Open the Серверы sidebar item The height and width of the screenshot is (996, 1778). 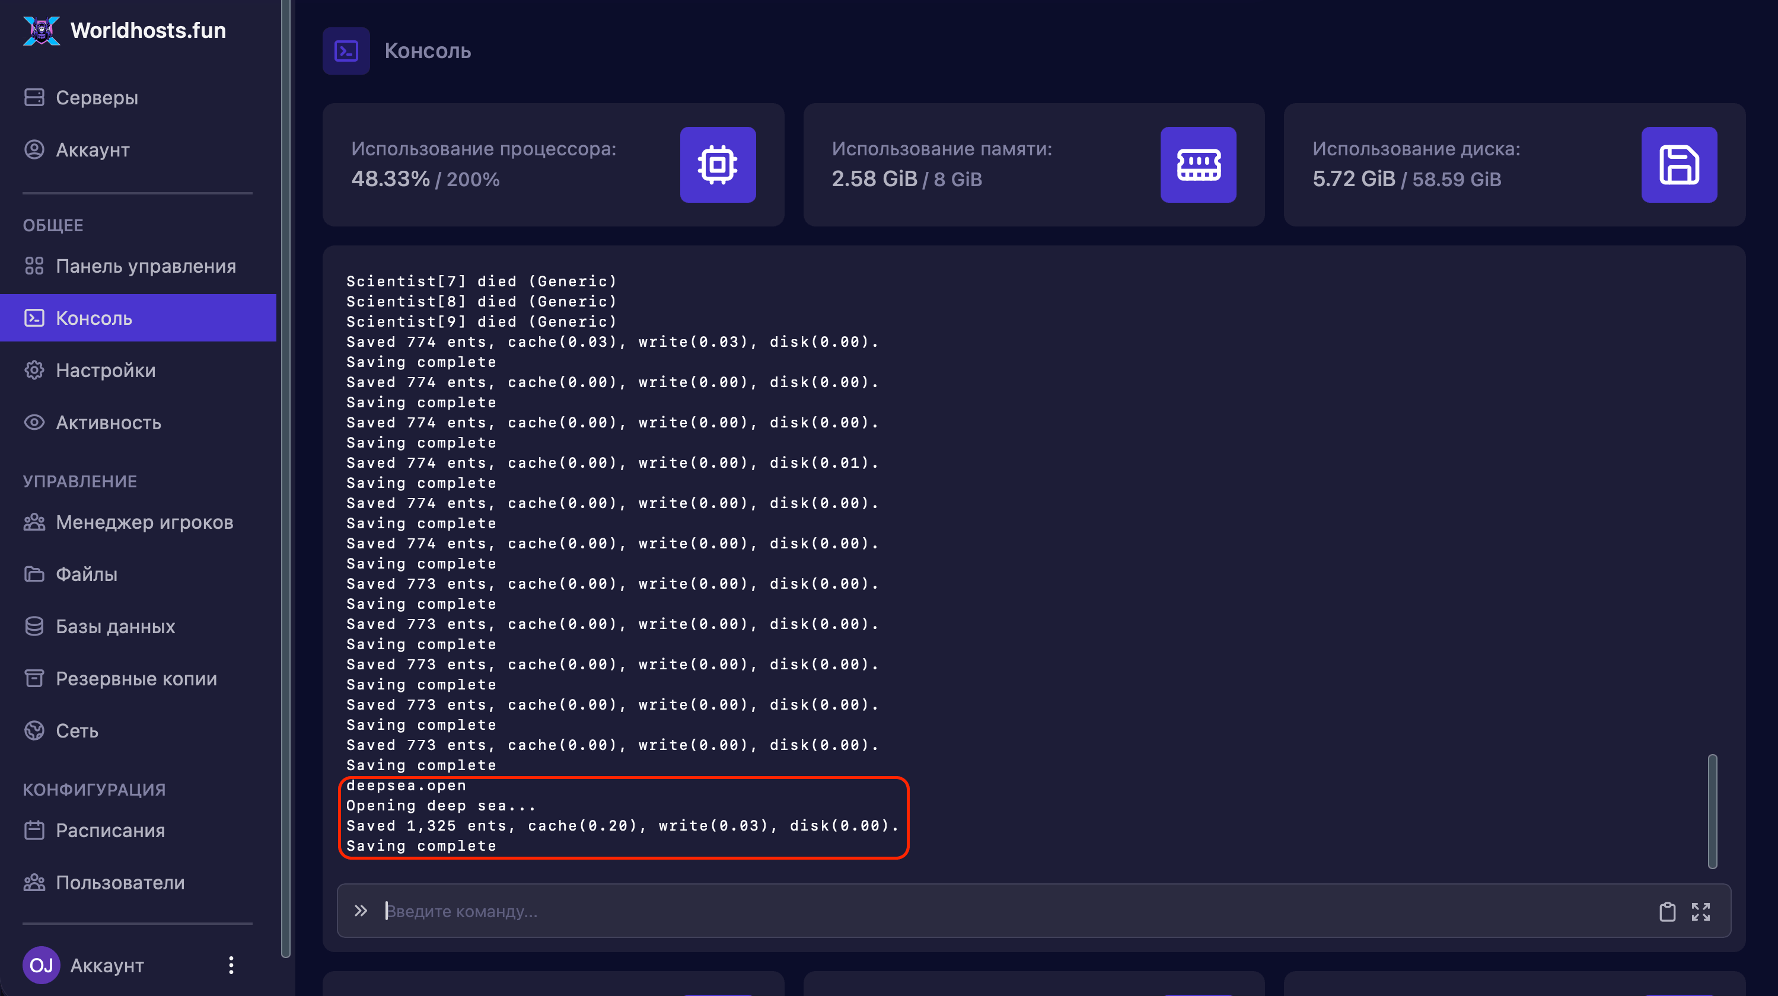(138, 98)
